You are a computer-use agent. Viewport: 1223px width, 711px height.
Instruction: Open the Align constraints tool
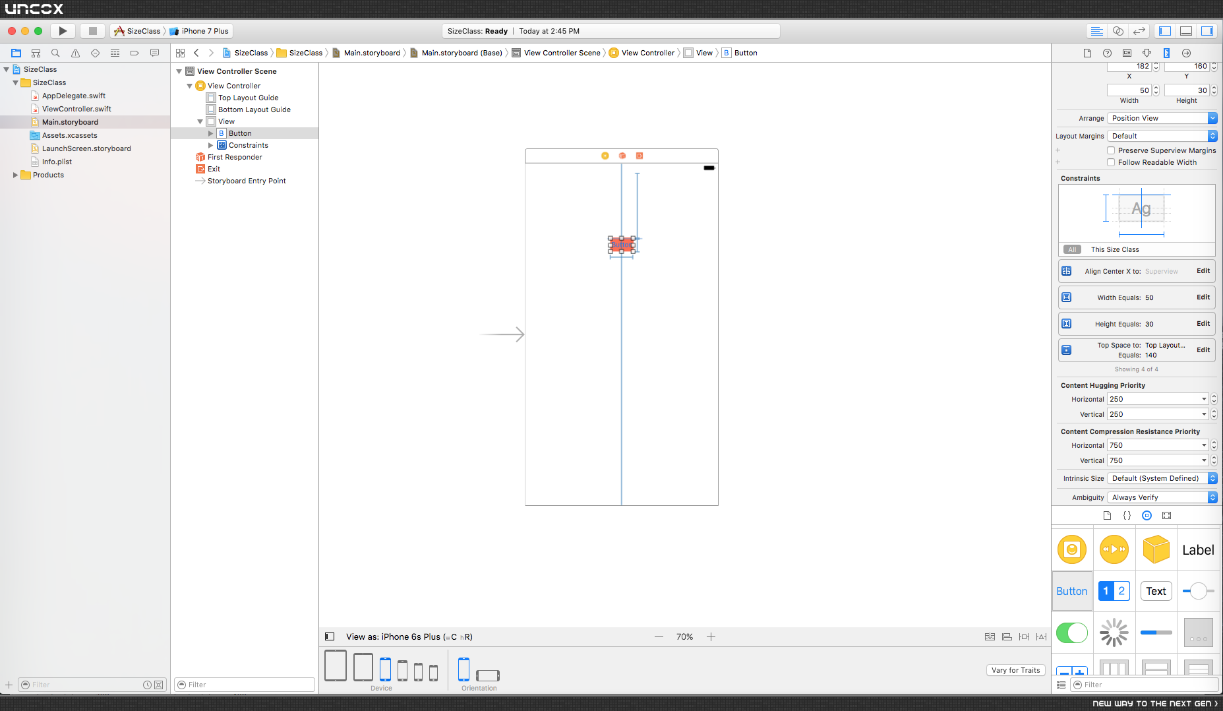pos(1007,636)
